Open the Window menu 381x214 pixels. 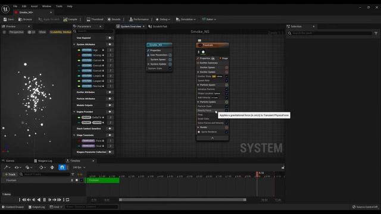tap(46, 7)
